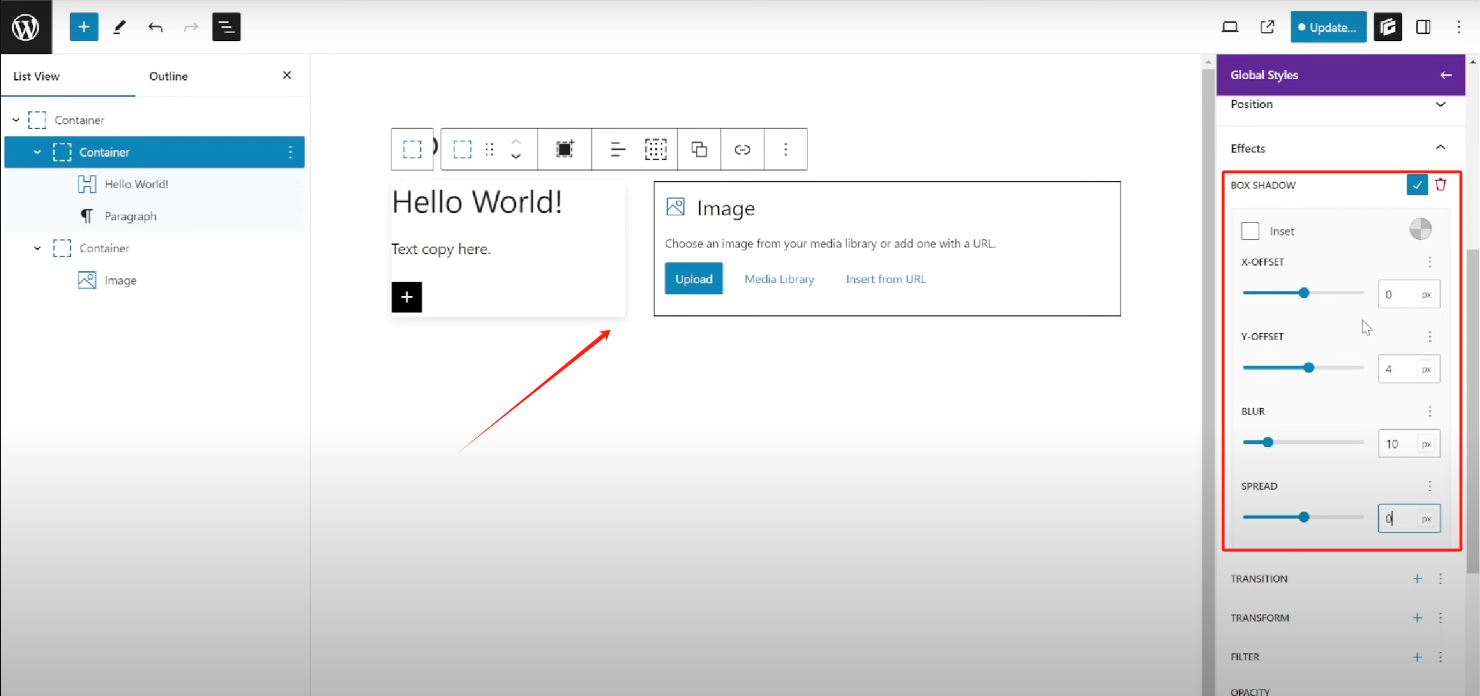Click the Upload button
Viewport: 1480px width, 696px height.
(693, 279)
